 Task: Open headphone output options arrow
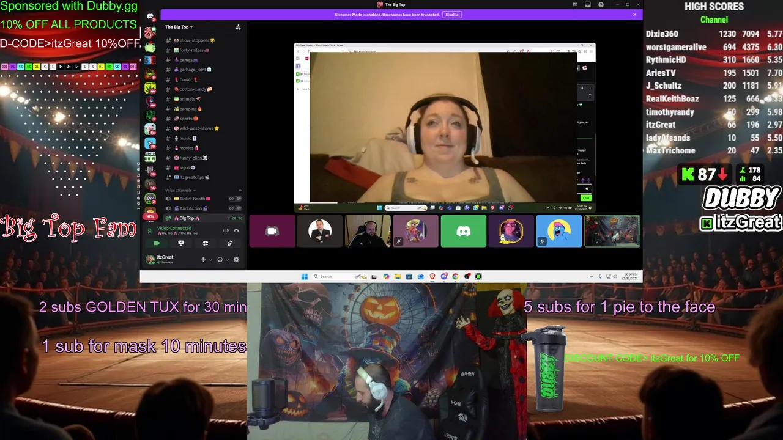coord(227,260)
